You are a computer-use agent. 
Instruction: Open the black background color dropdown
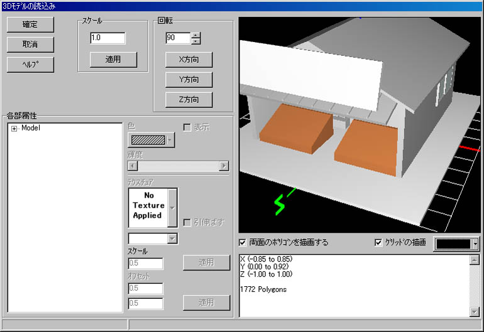click(x=475, y=244)
